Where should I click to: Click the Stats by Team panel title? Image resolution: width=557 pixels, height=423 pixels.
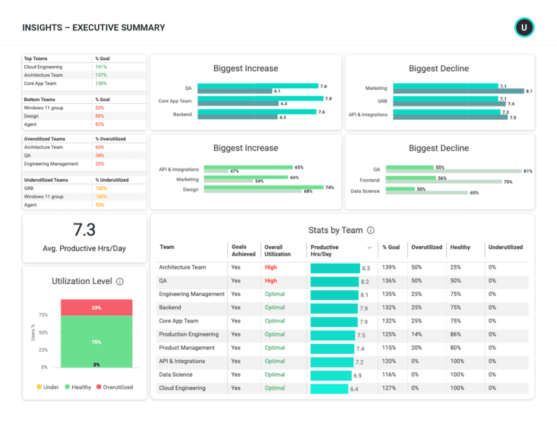335,230
